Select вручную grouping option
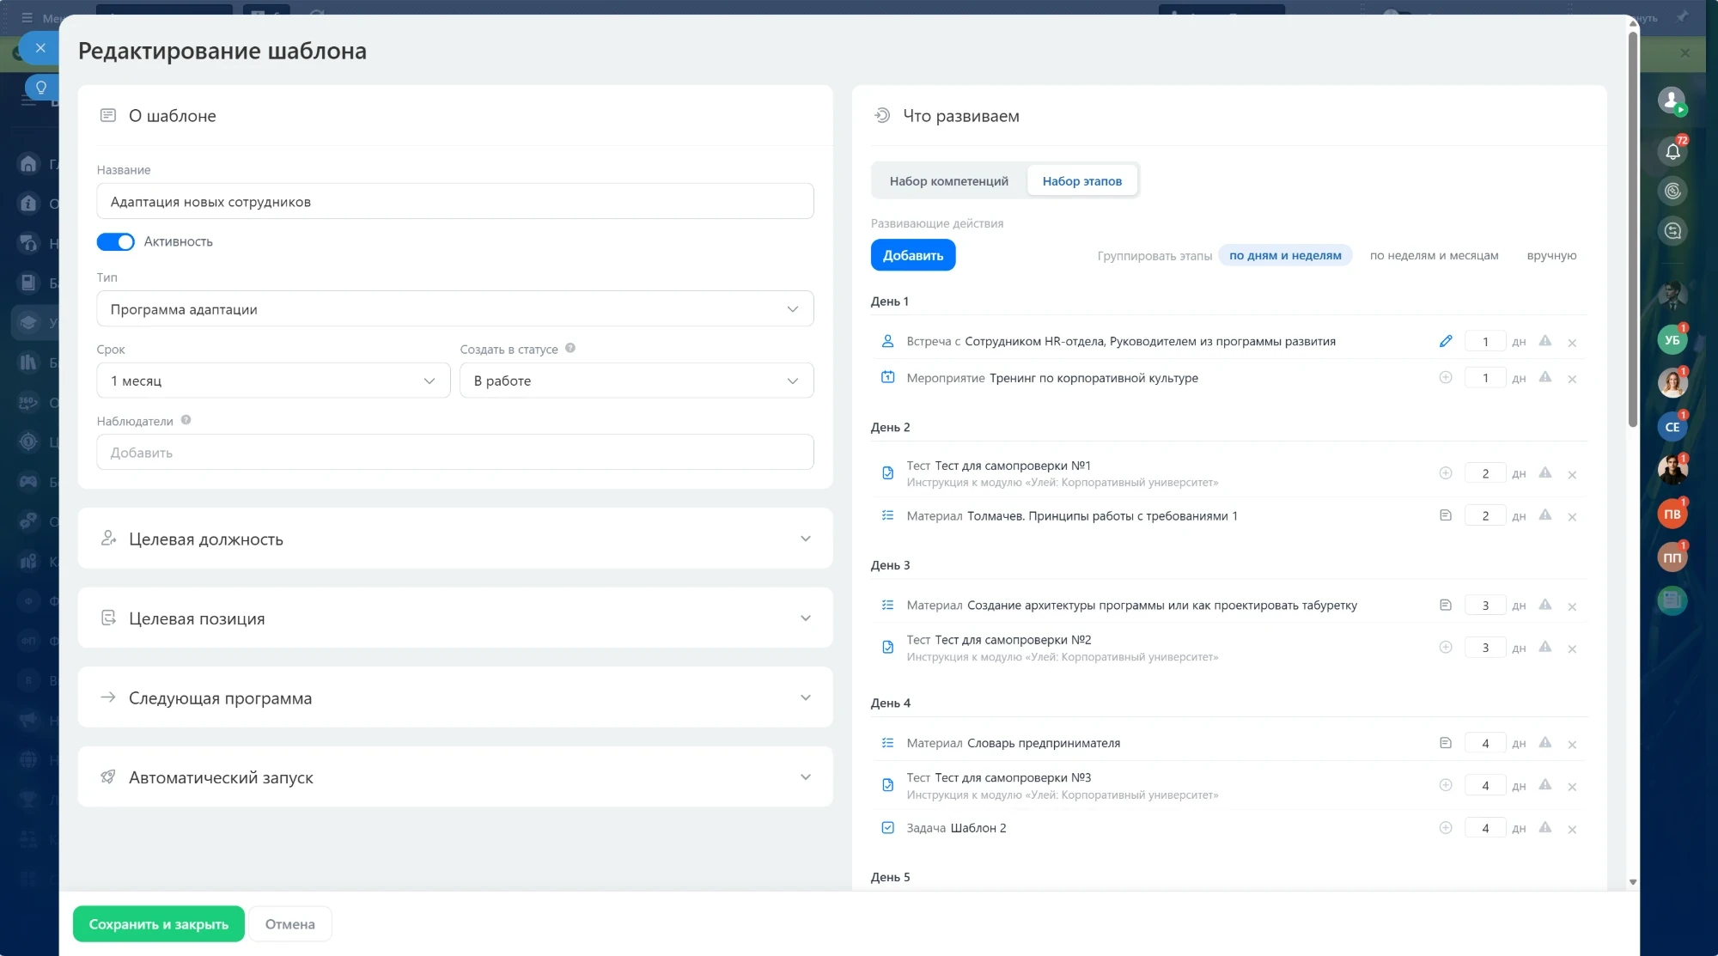 (x=1551, y=255)
